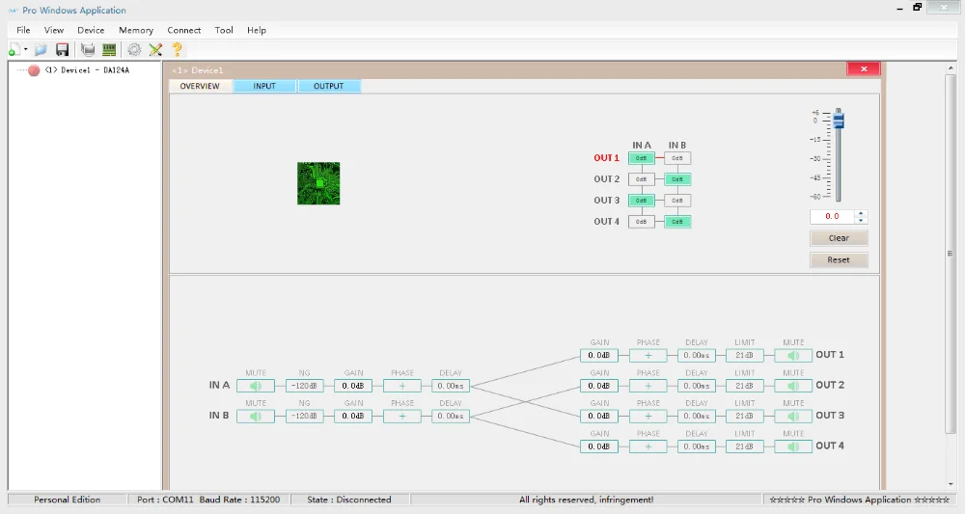The width and height of the screenshot is (965, 514).
Task: Mute OUT 2 using its speaker icon
Action: [793, 386]
